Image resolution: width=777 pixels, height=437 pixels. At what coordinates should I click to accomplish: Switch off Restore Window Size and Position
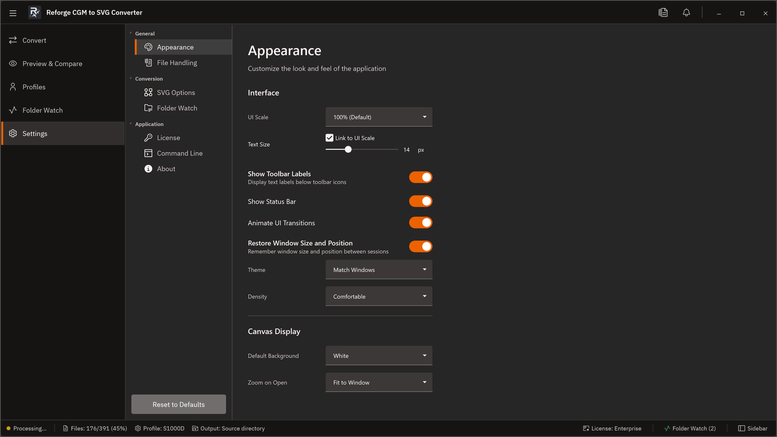pos(420,247)
